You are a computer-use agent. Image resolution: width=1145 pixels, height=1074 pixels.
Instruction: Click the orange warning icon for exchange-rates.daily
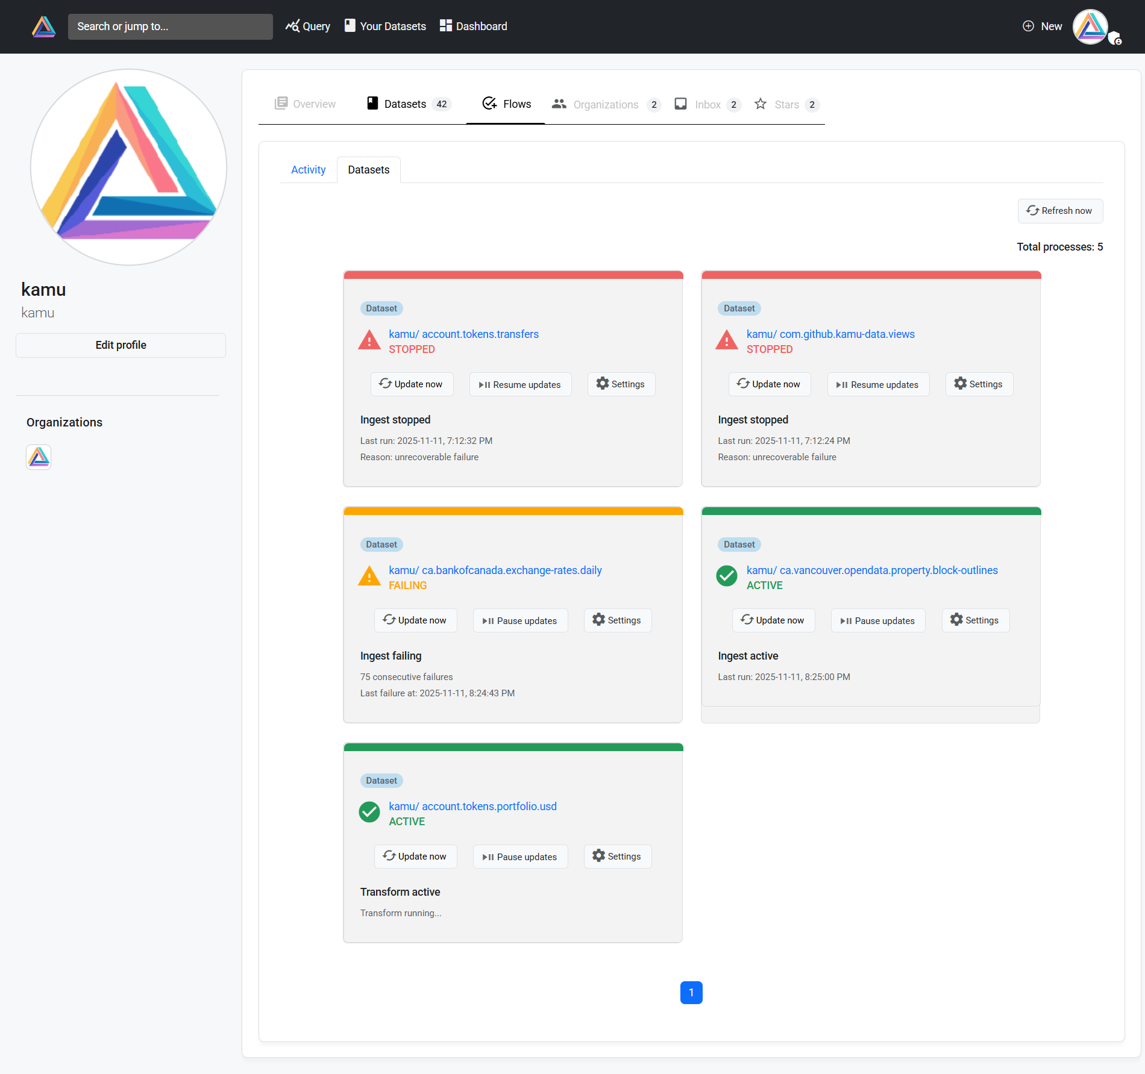tap(369, 577)
